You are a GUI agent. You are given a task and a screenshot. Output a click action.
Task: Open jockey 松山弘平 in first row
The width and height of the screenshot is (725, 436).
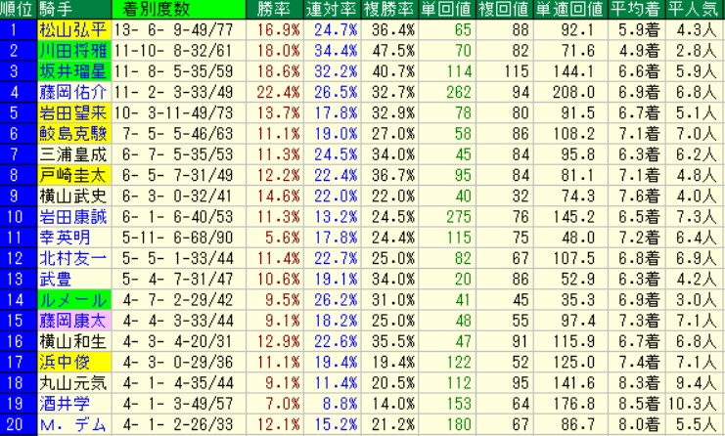tap(70, 29)
